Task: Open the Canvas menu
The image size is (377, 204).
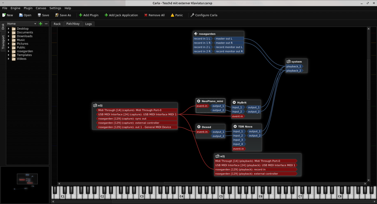Action: point(41,8)
